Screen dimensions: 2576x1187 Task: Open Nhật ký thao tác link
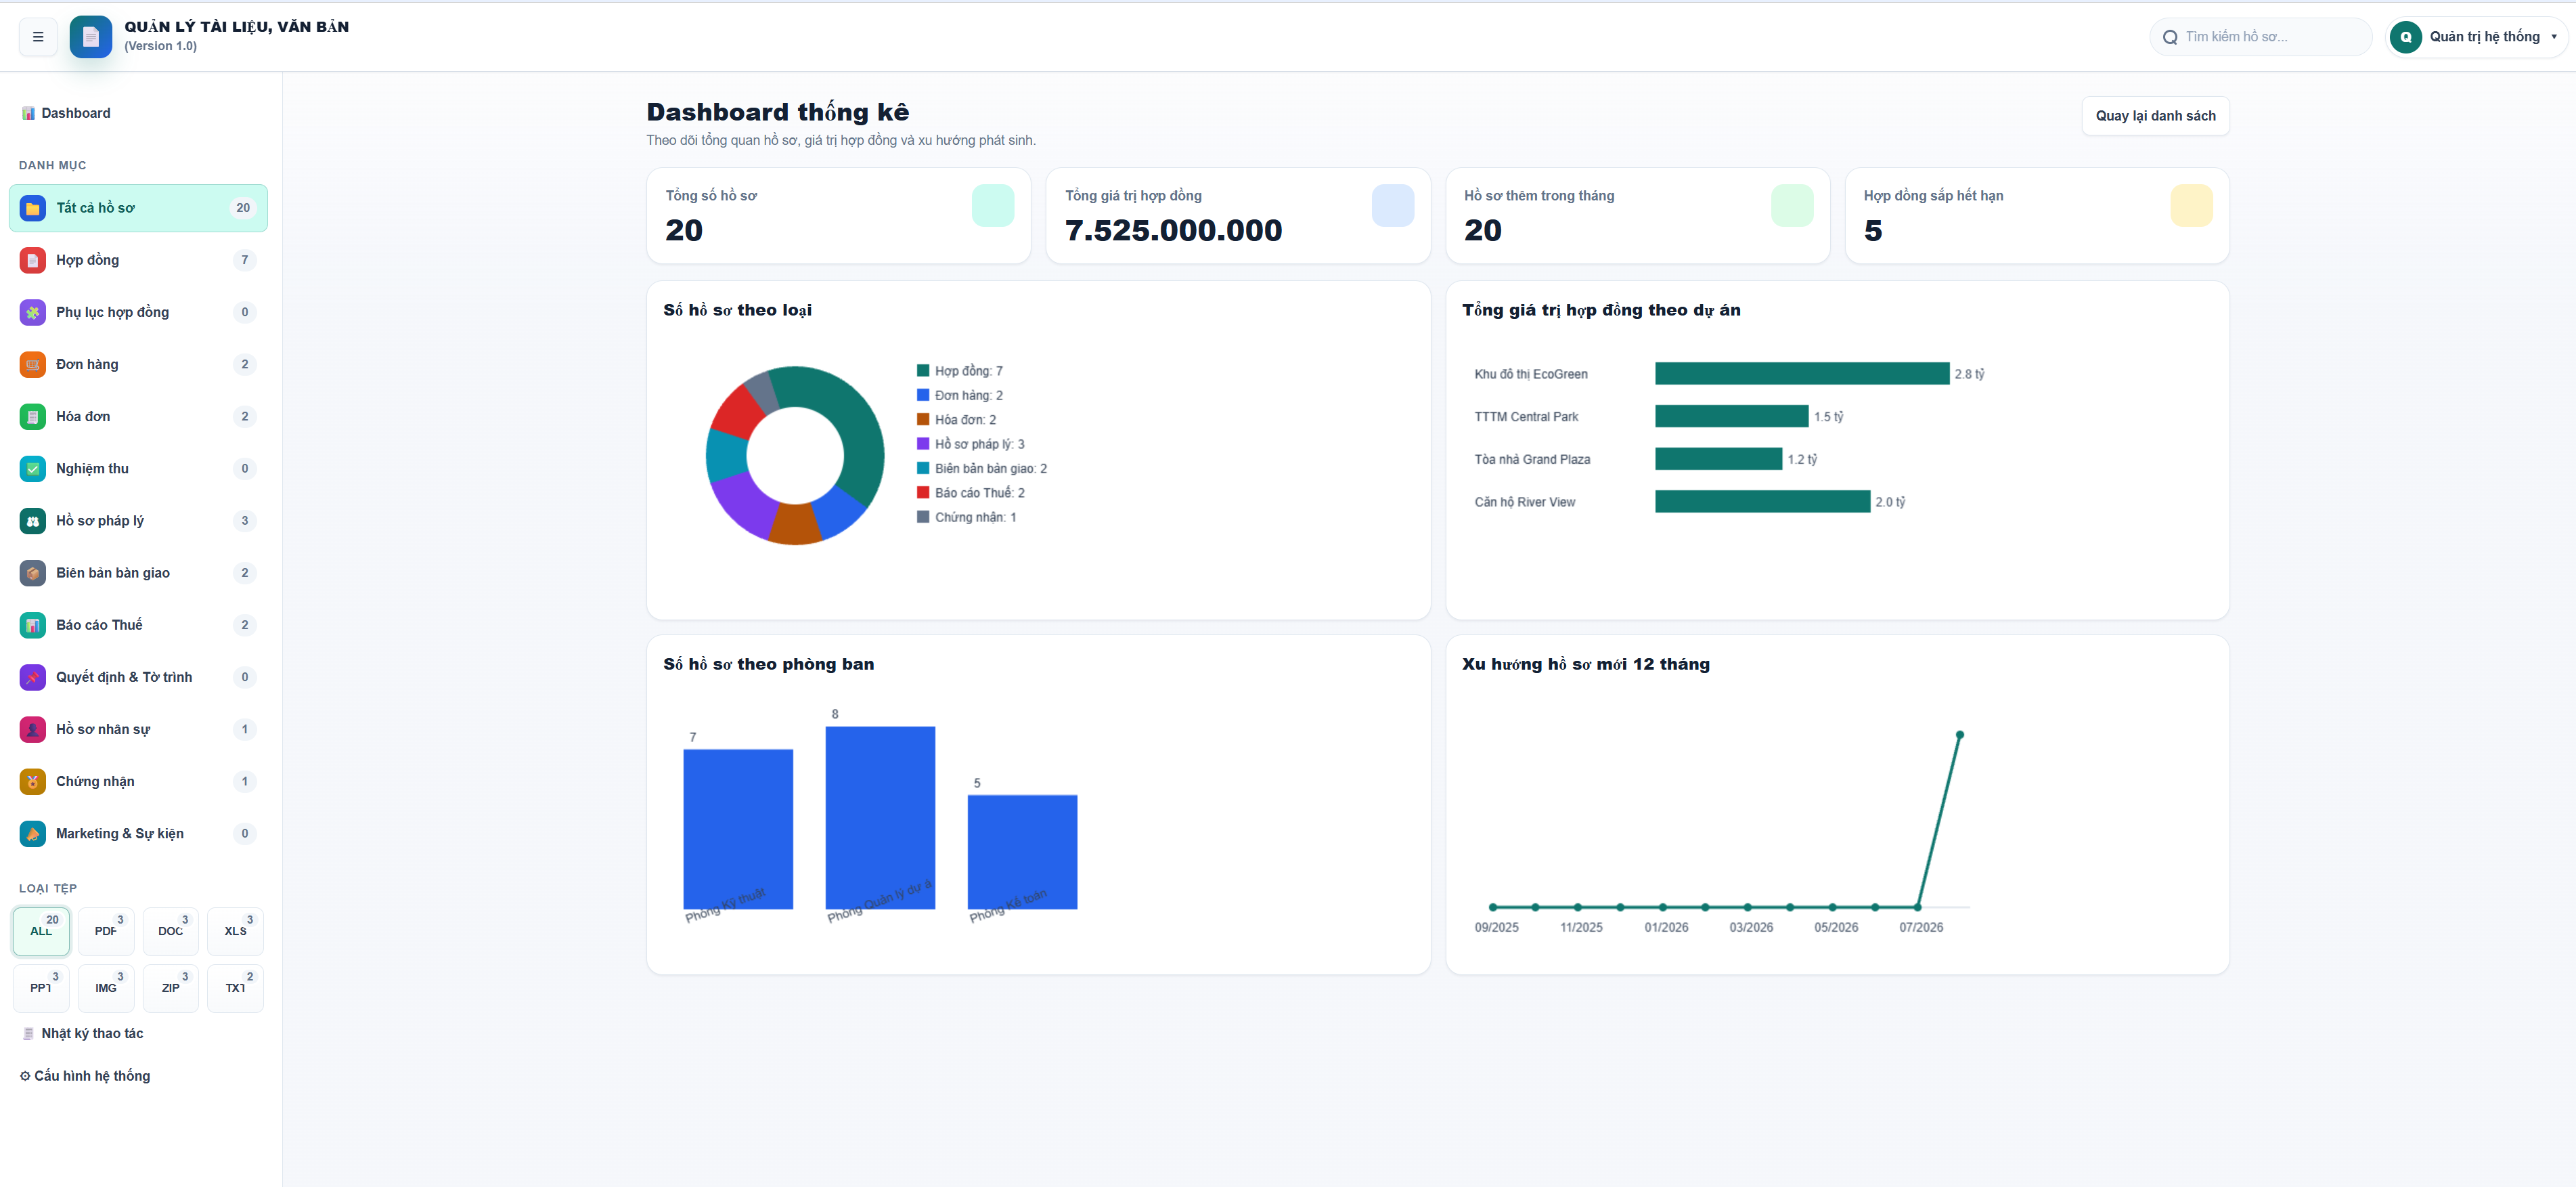(92, 1033)
